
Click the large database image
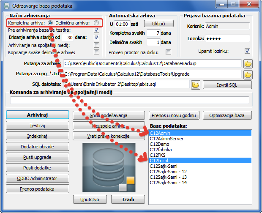click(109, 167)
